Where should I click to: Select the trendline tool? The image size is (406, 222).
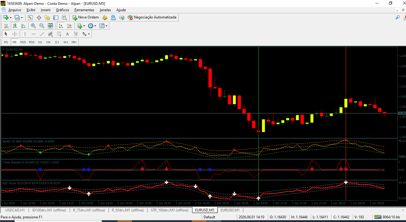42,34
